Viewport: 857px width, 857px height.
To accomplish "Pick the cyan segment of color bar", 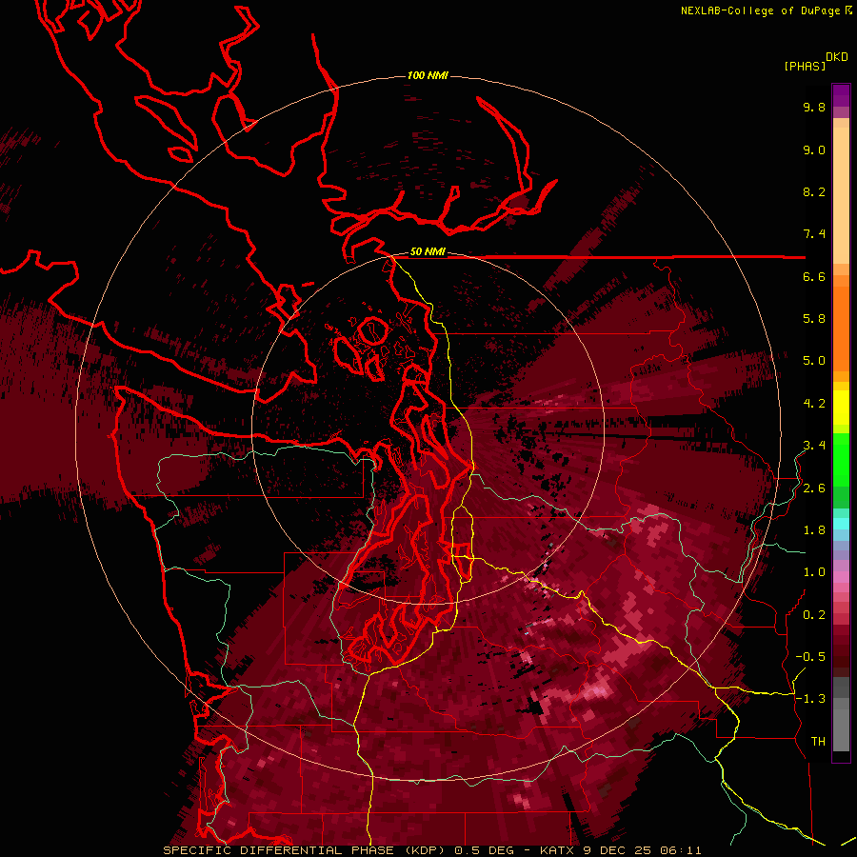I will [841, 524].
